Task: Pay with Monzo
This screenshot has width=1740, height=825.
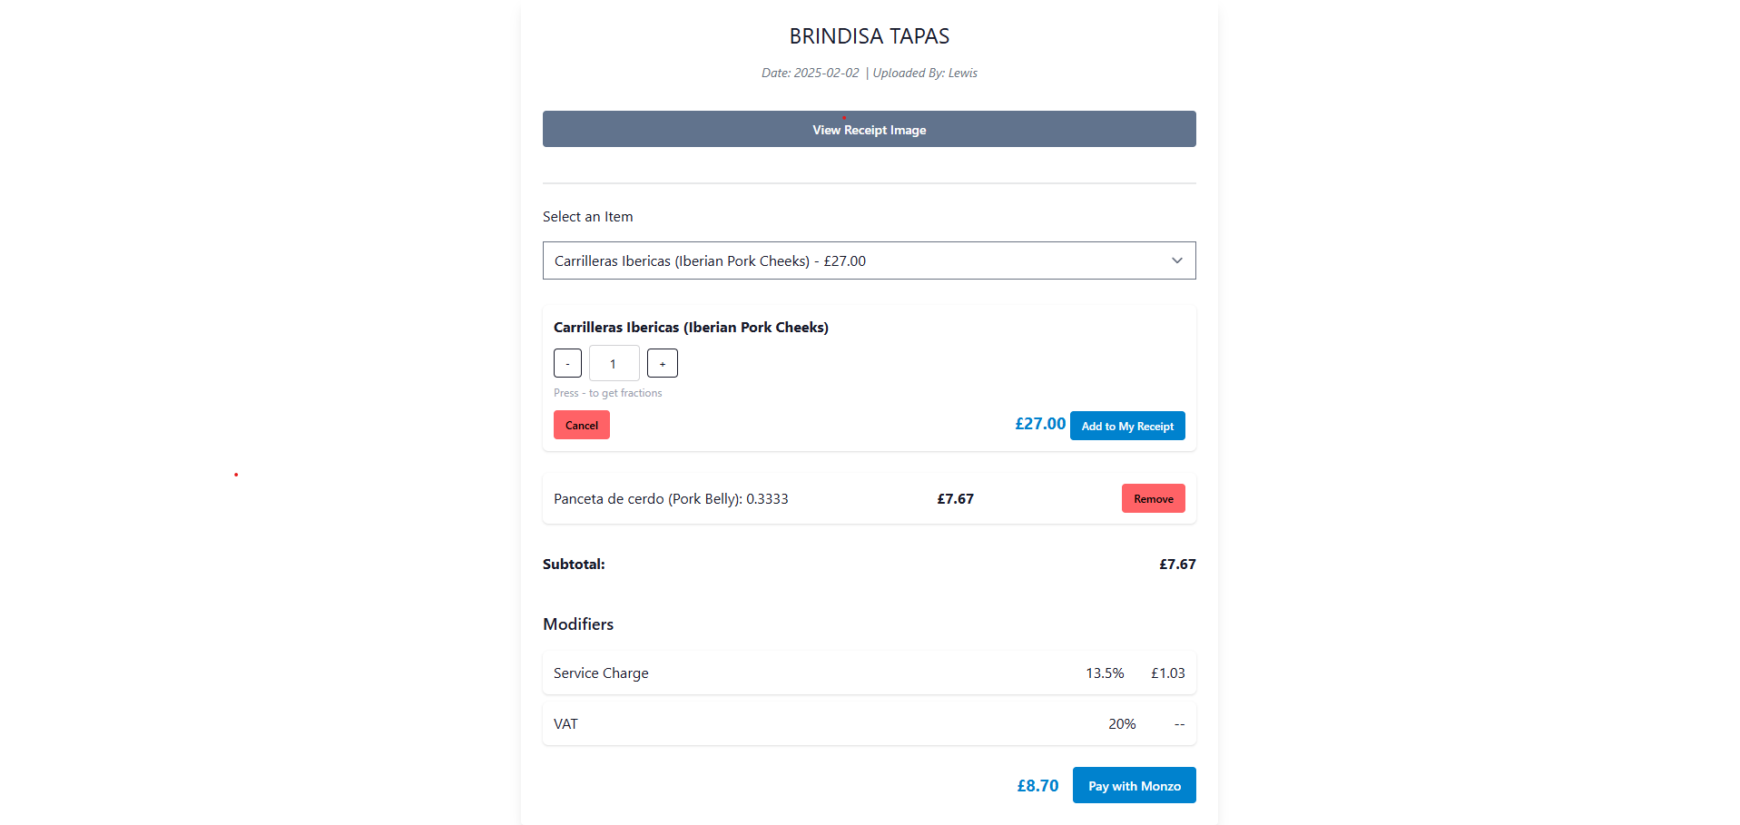Action: [x=1134, y=786]
